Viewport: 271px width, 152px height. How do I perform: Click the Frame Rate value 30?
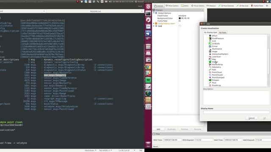point(180,21)
